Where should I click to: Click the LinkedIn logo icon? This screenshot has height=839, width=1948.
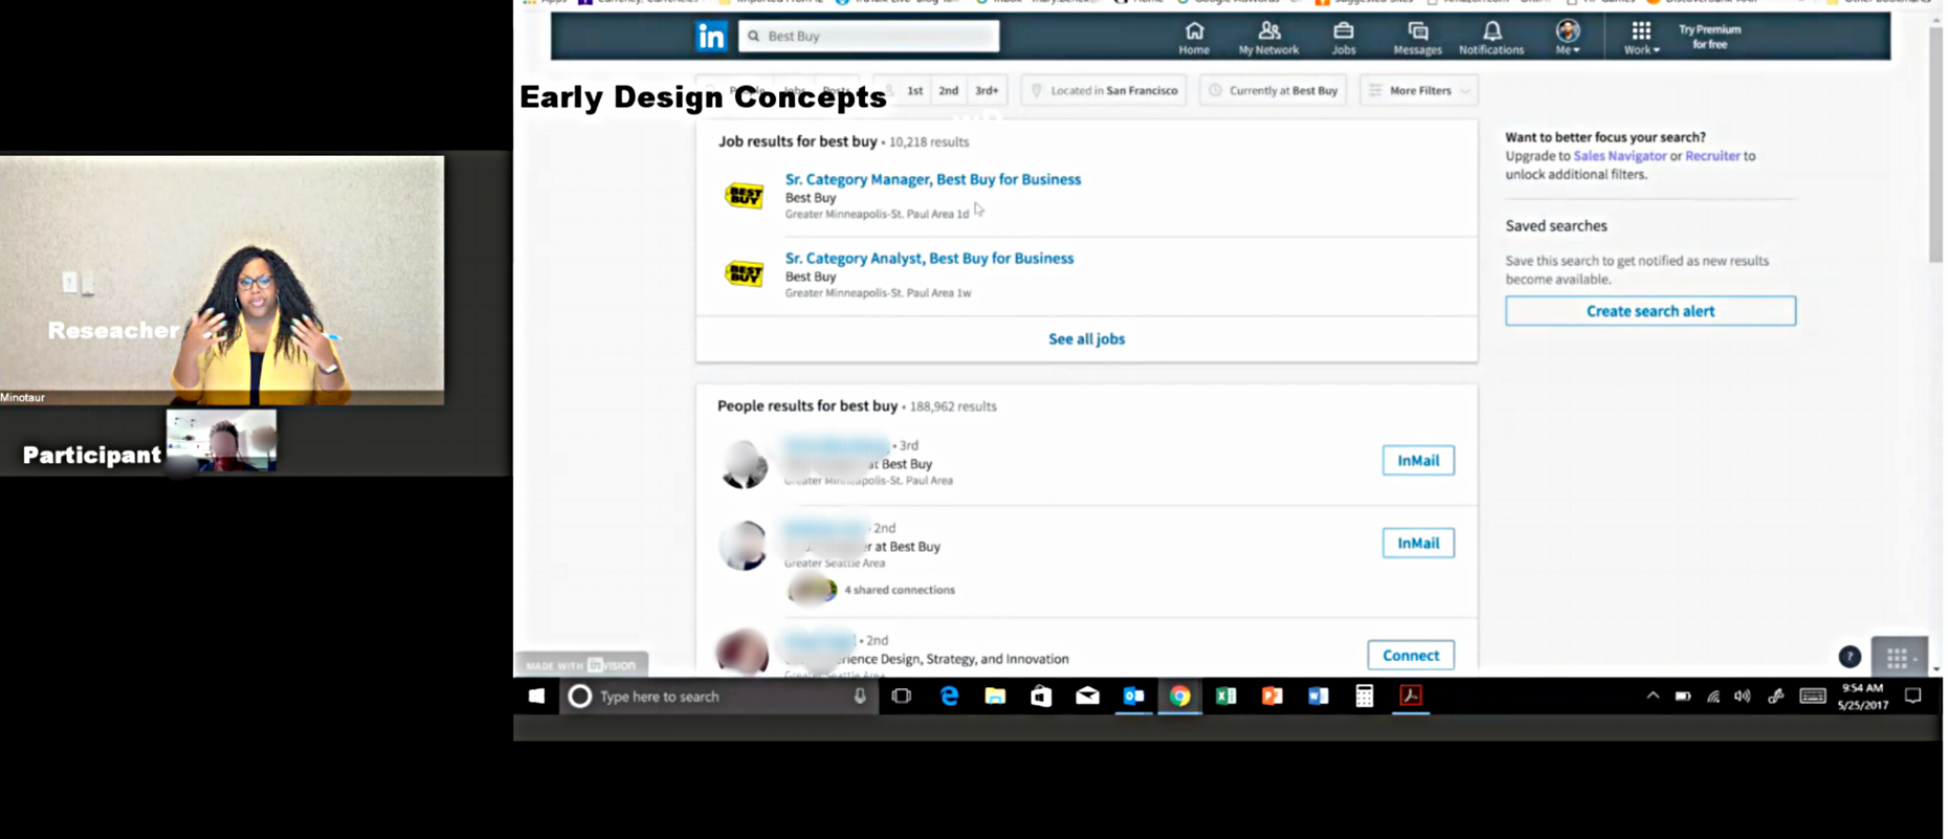(x=711, y=36)
